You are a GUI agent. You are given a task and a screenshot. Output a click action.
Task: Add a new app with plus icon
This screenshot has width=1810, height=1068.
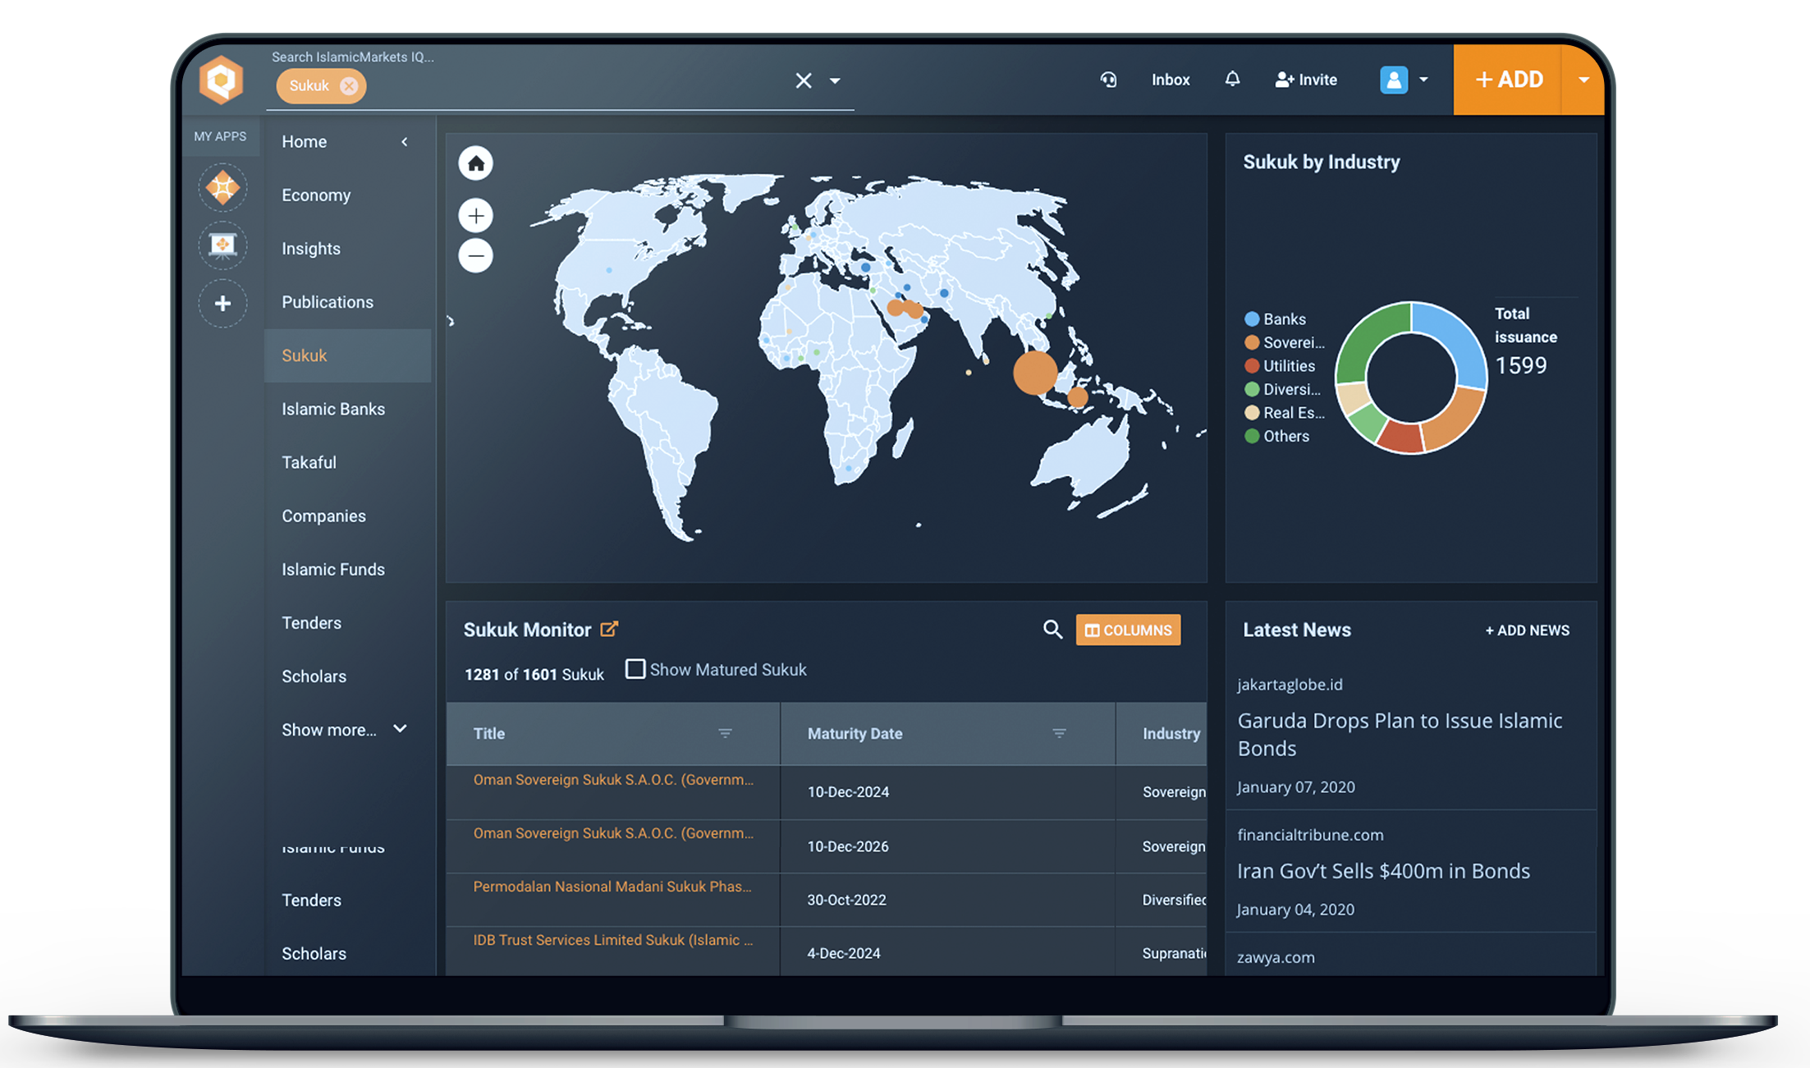pos(222,304)
